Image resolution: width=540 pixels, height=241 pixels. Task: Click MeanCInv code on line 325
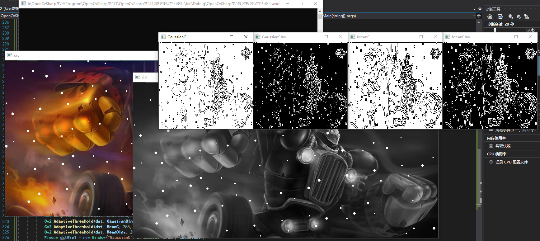117,232
